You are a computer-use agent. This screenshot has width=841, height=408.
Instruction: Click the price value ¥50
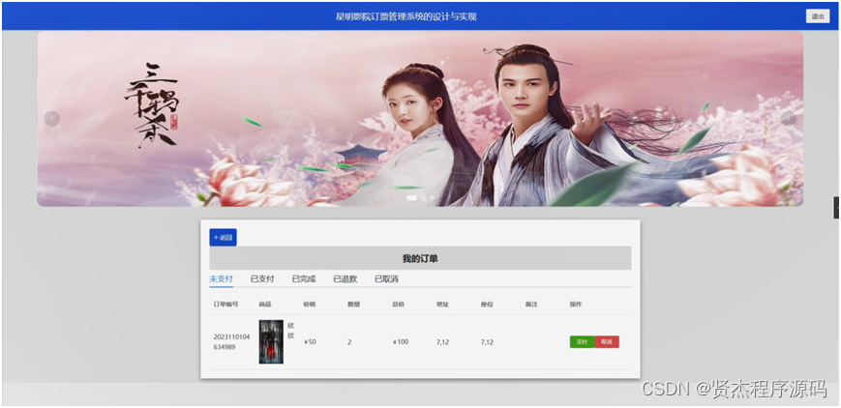point(310,342)
